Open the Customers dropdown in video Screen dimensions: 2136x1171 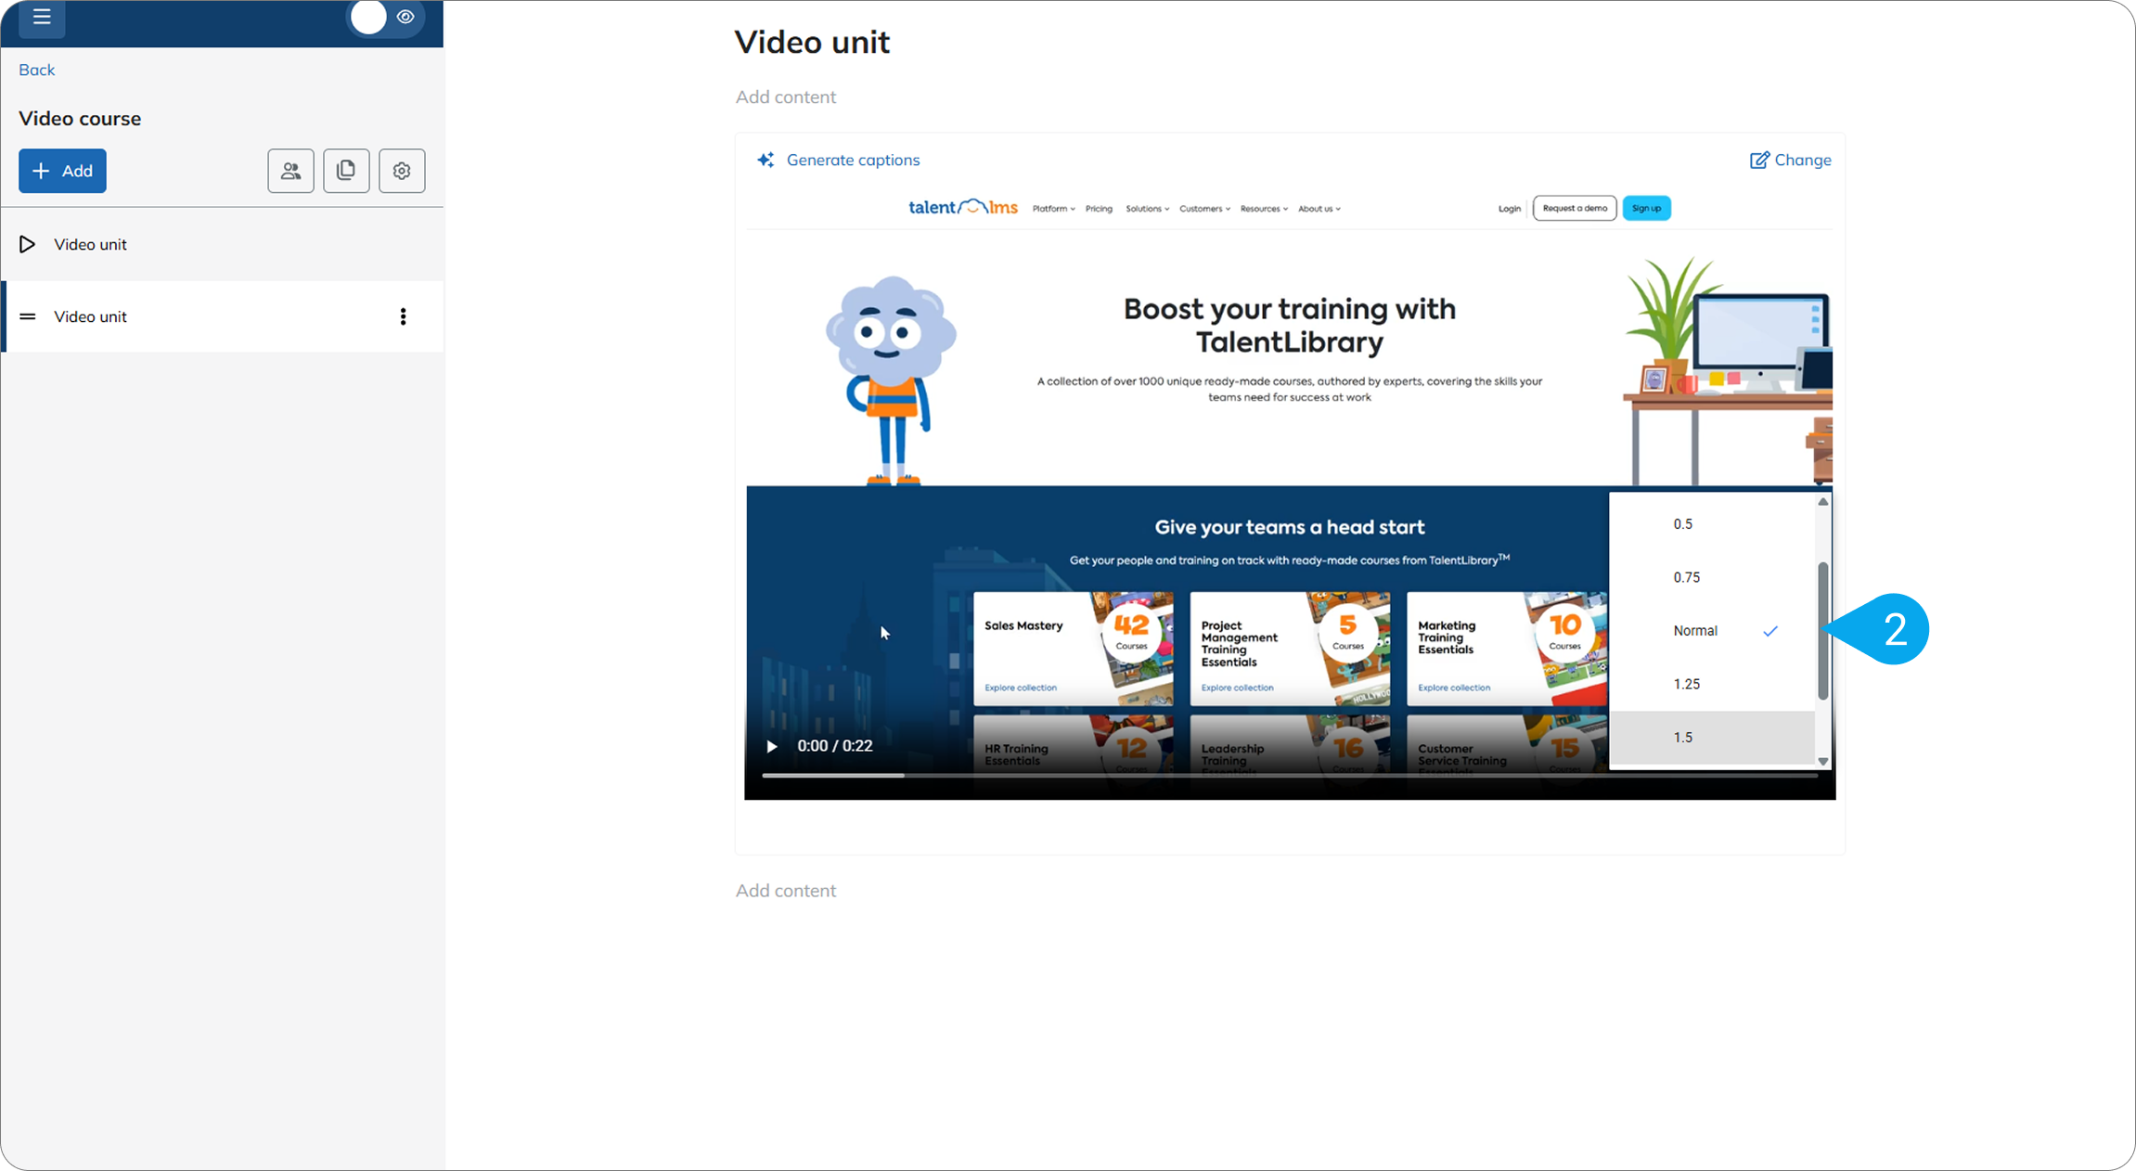[x=1204, y=209]
